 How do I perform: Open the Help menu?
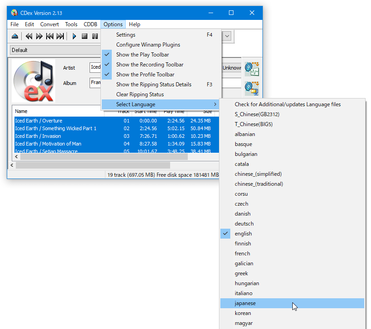135,24
